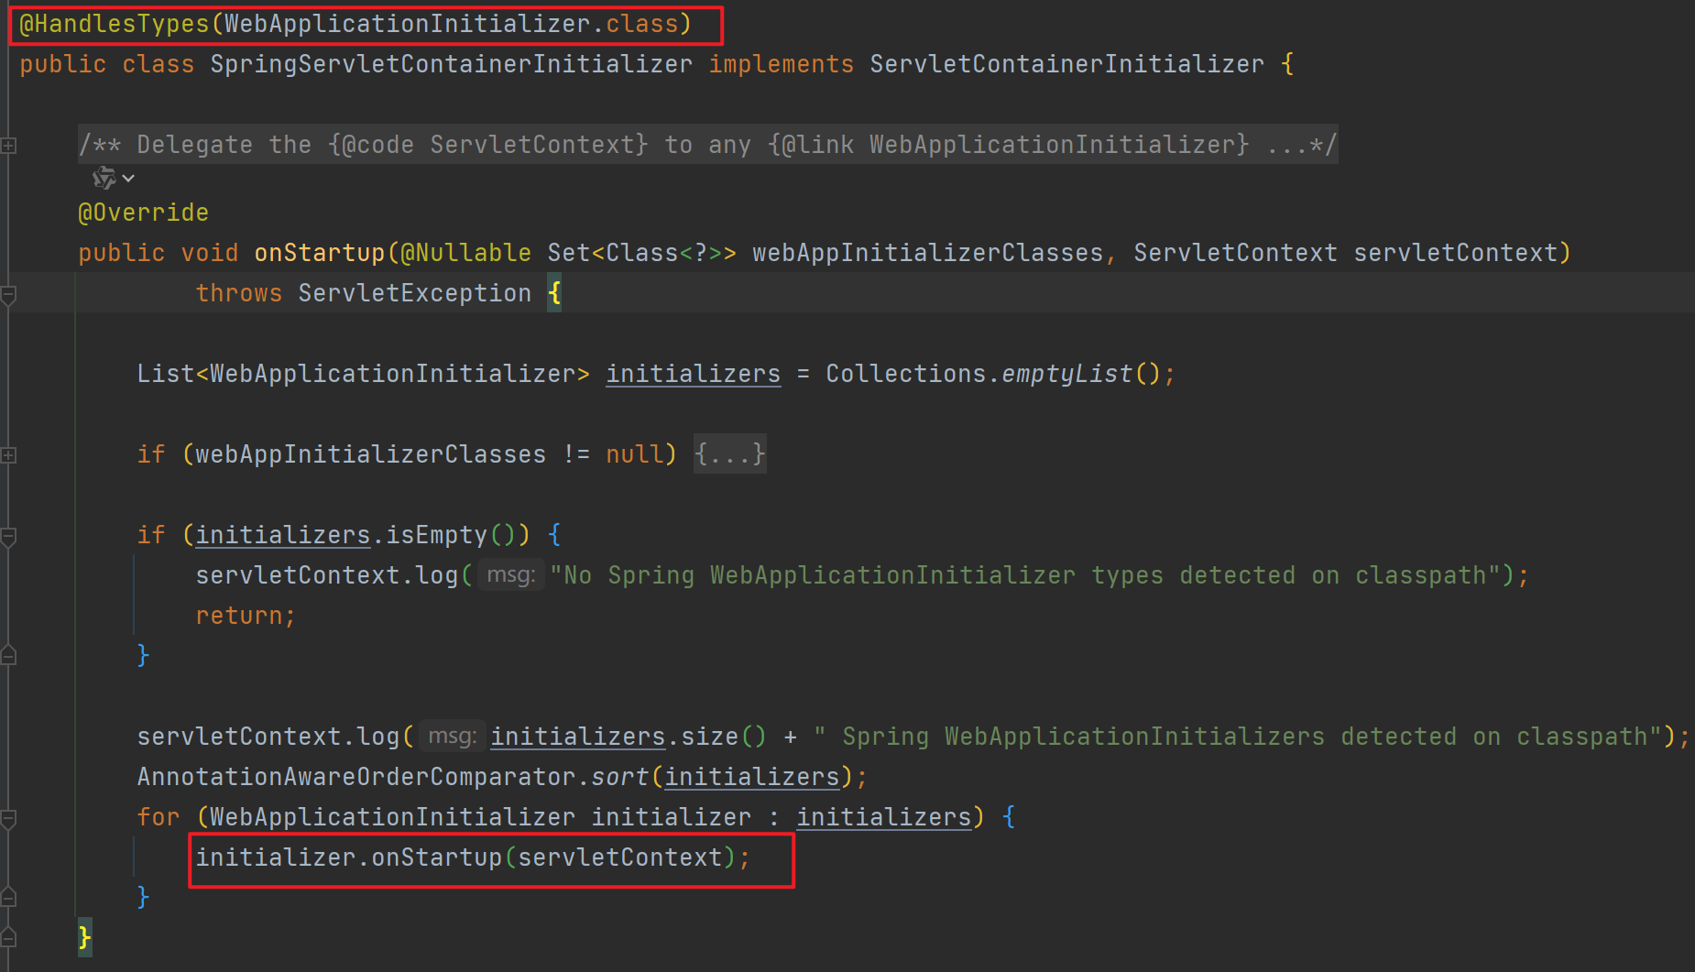Click AnnotationAwareOrderComparator class reference
Image resolution: width=1695 pixels, height=972 pixels.
point(356,777)
